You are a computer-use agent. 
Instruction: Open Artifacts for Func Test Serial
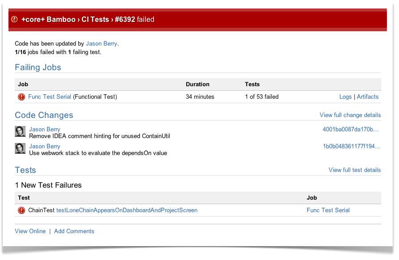tap(368, 97)
